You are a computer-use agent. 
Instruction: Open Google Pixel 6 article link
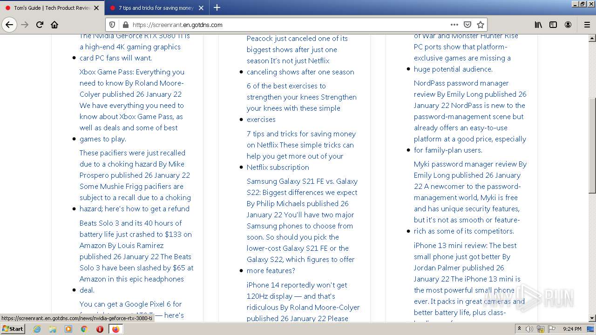(132, 309)
